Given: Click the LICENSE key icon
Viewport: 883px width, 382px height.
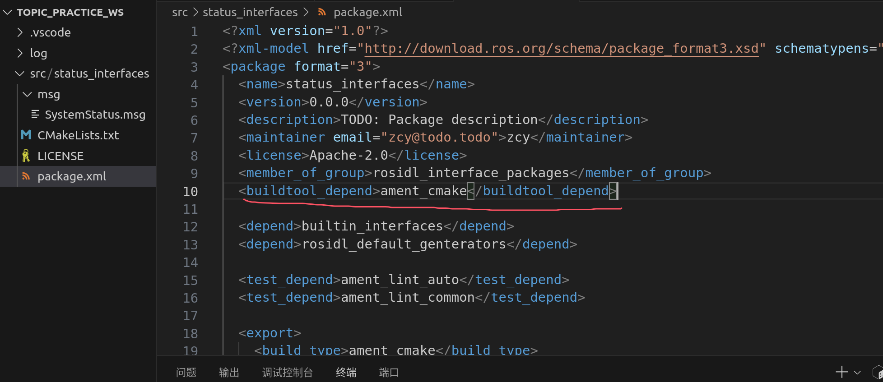Looking at the screenshot, I should [26, 156].
